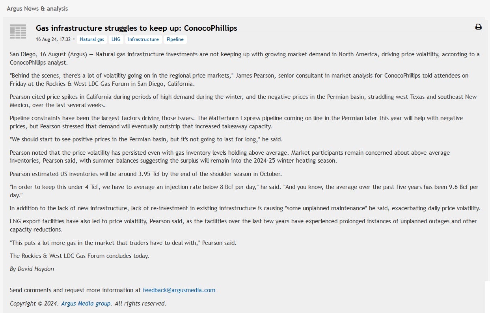Viewport: 490px width, 313px height.
Task: Click the Argus News & analysis header
Action: [x=37, y=8]
